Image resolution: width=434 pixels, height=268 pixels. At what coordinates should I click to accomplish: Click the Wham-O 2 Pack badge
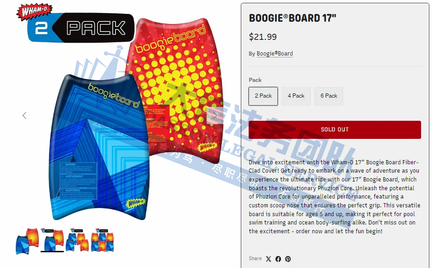coord(75,24)
